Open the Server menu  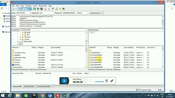[35, 6]
